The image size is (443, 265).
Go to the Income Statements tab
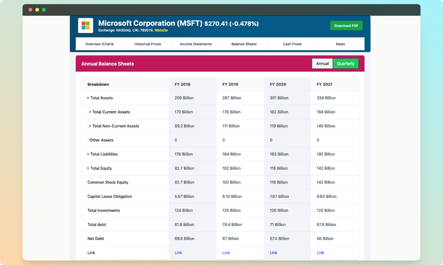pos(196,44)
